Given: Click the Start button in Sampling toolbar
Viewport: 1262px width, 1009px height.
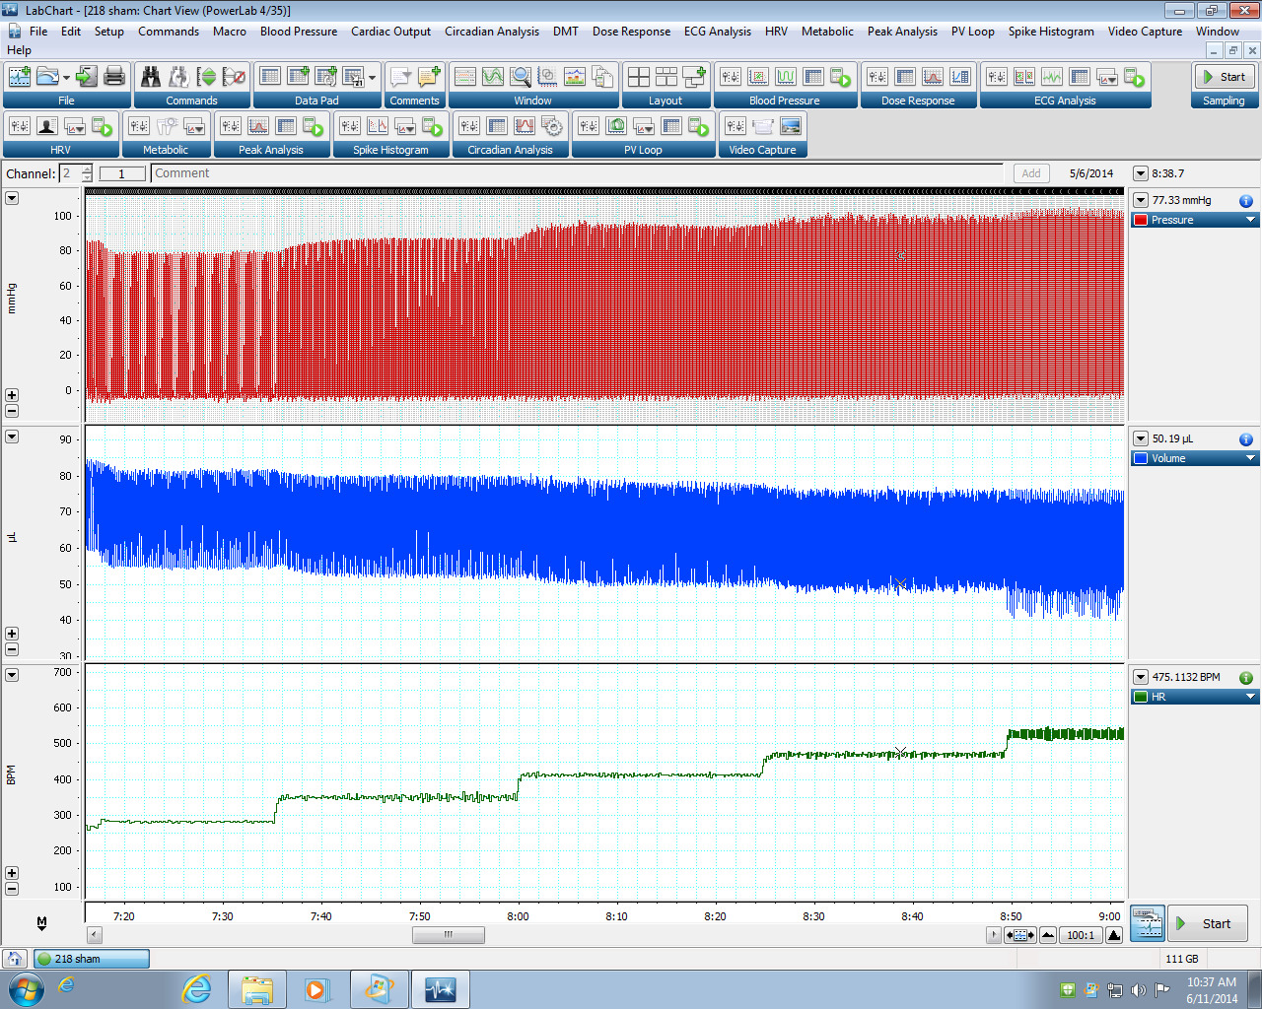Looking at the screenshot, I should tap(1223, 77).
